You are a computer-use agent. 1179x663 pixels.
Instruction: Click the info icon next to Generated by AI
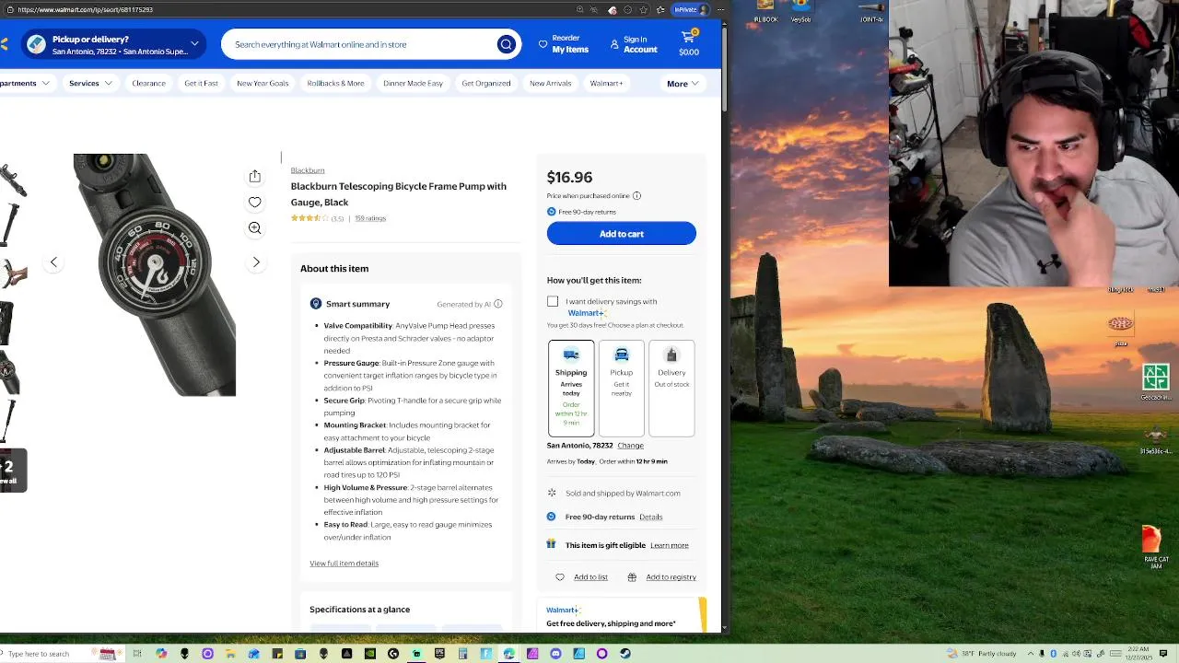click(498, 304)
